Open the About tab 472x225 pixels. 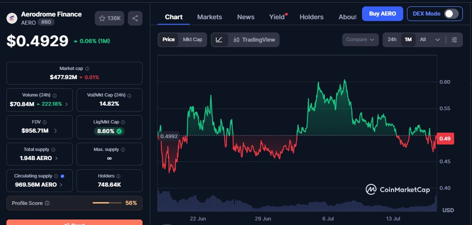point(348,17)
